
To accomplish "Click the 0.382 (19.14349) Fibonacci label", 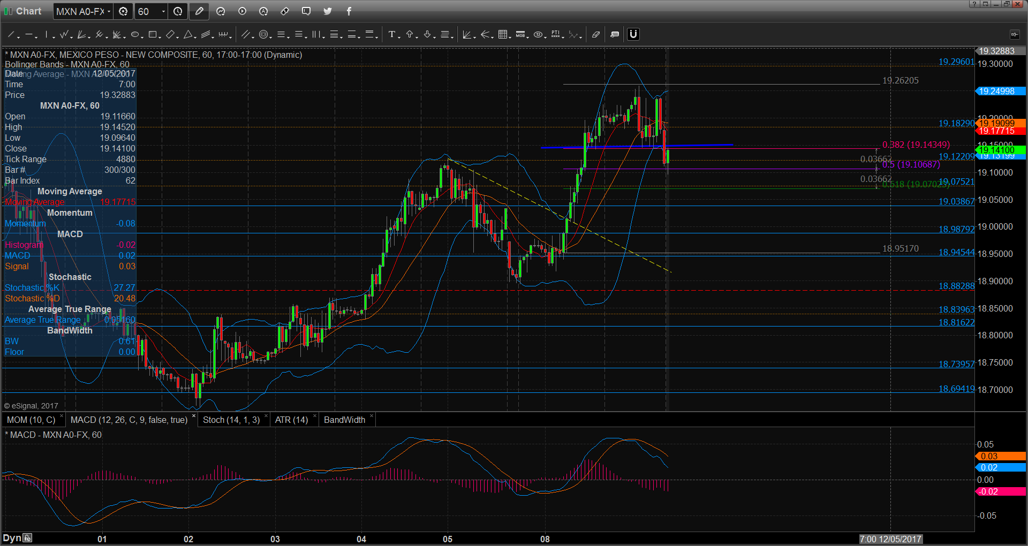I will 916,145.
